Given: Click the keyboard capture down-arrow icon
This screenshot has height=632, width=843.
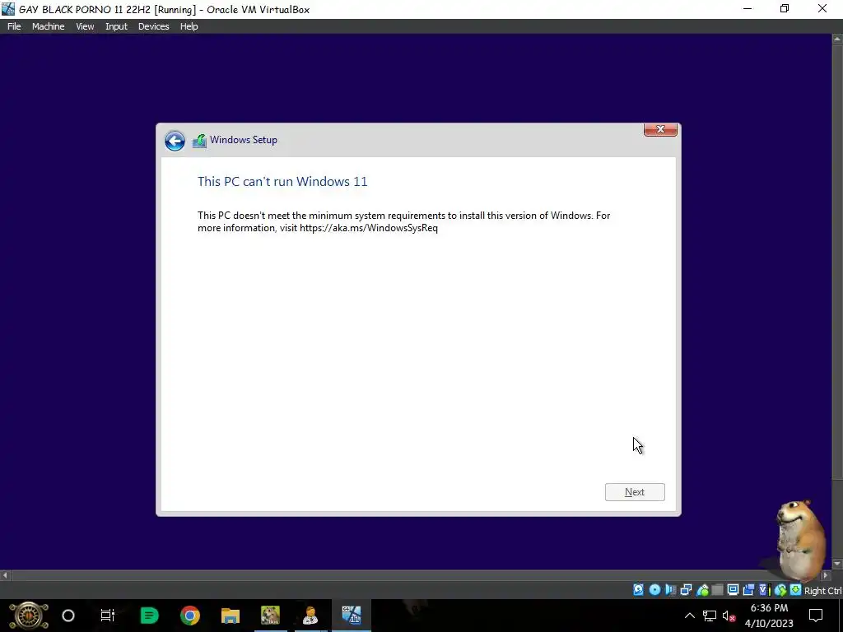Looking at the screenshot, I should (796, 589).
